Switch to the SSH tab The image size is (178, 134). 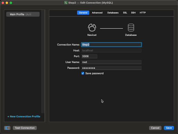(x=133, y=13)
